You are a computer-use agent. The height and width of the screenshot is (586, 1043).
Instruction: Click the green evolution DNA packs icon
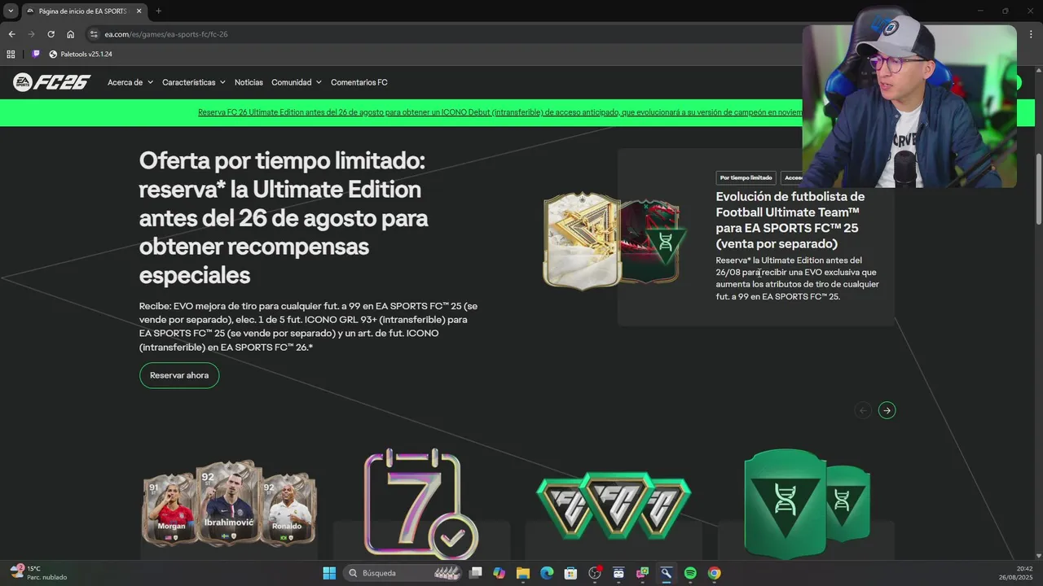(x=806, y=503)
